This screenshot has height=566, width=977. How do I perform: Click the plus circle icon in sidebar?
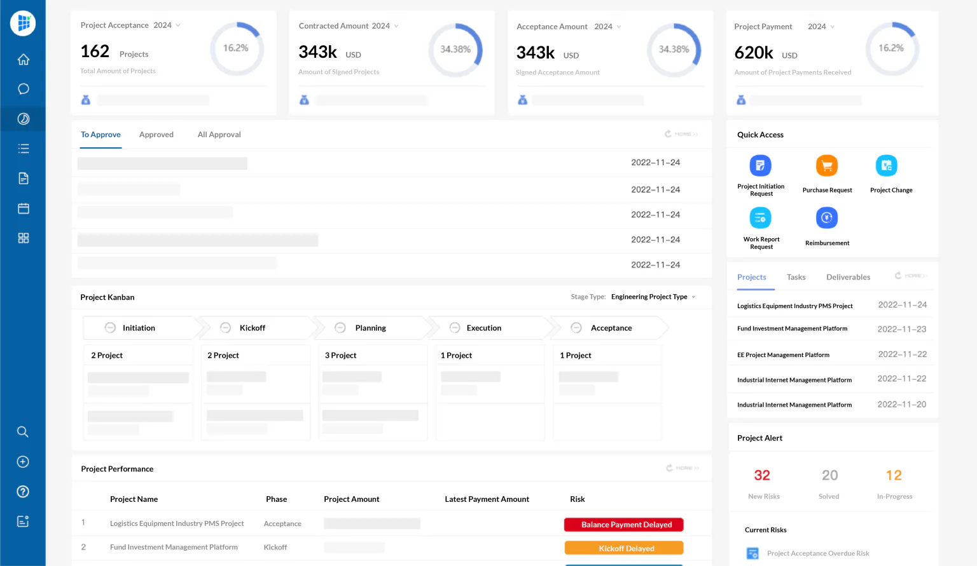click(x=23, y=462)
